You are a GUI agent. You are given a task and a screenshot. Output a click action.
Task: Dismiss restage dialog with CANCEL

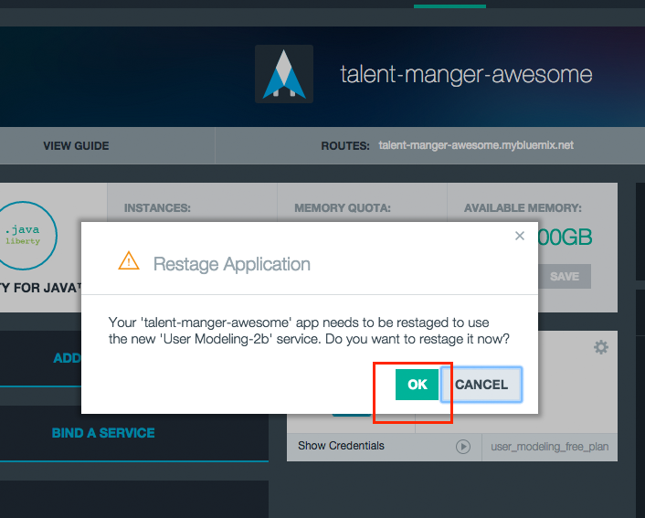click(481, 385)
